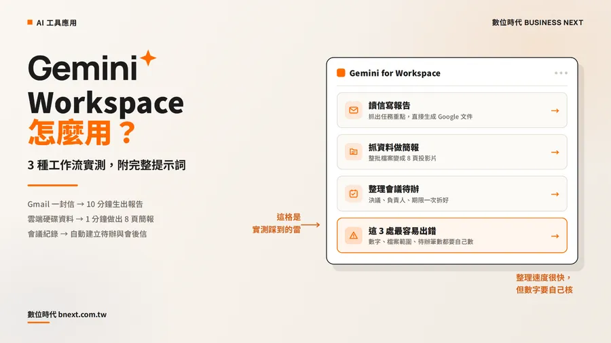Open the 這 3 處最容易出錯 card title
611x343 pixels.
coord(402,231)
